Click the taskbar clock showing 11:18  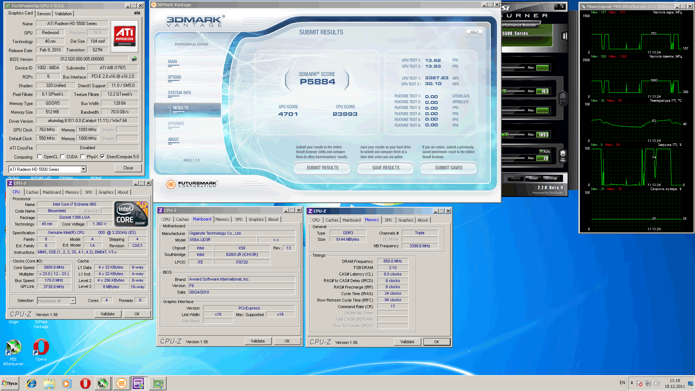675,383
